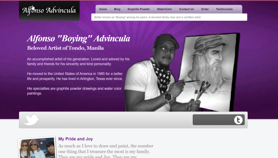Screen dimensions: 278x158
Task: Click the Order navigation item
Action: click(205, 9)
